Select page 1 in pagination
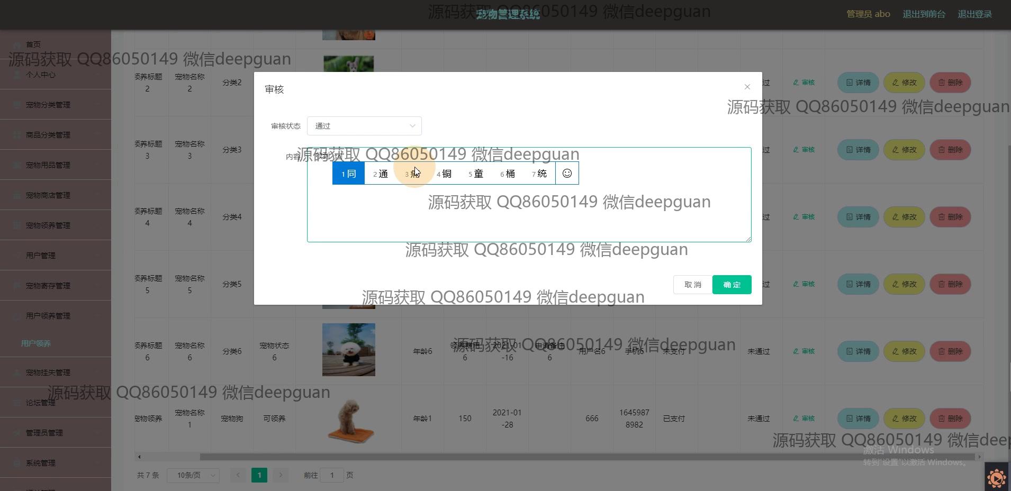Viewport: 1011px width, 491px height. pos(259,475)
